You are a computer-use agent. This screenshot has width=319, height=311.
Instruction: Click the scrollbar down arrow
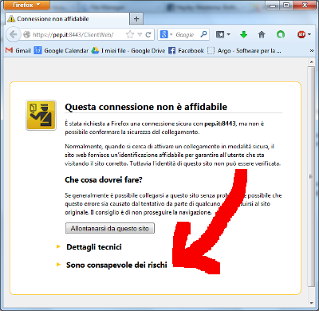[311, 303]
